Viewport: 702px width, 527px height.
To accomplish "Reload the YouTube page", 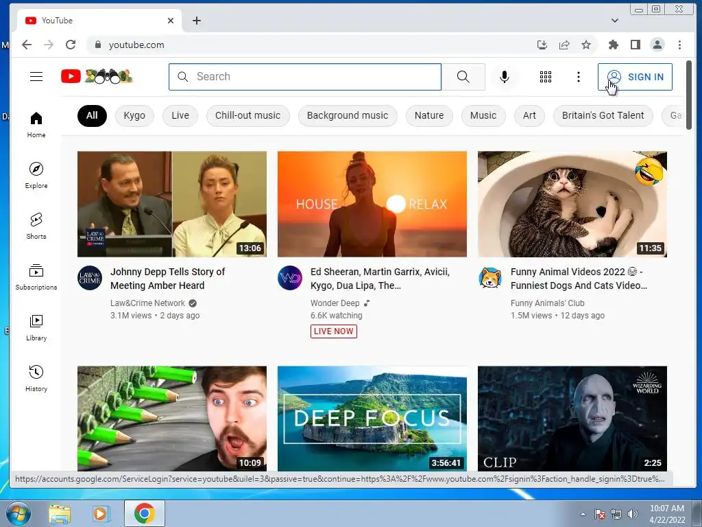I will [x=71, y=45].
